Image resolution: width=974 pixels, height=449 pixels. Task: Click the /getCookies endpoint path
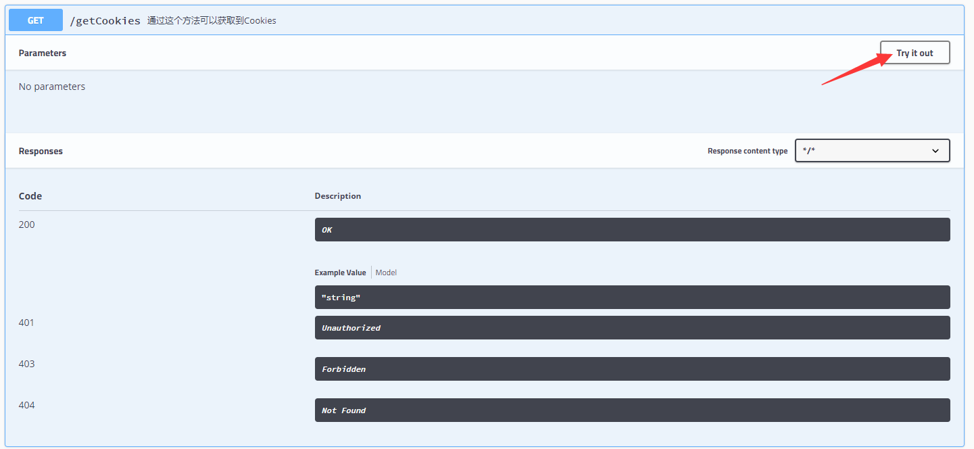coord(105,20)
